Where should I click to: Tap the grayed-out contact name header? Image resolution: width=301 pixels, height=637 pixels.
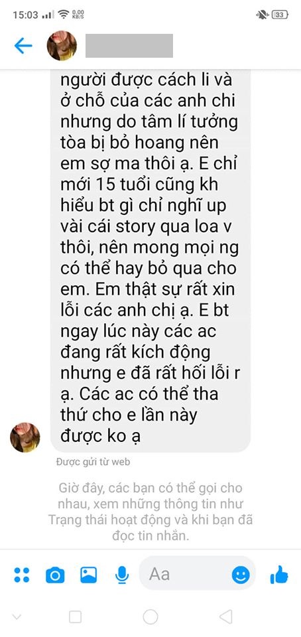(x=129, y=46)
